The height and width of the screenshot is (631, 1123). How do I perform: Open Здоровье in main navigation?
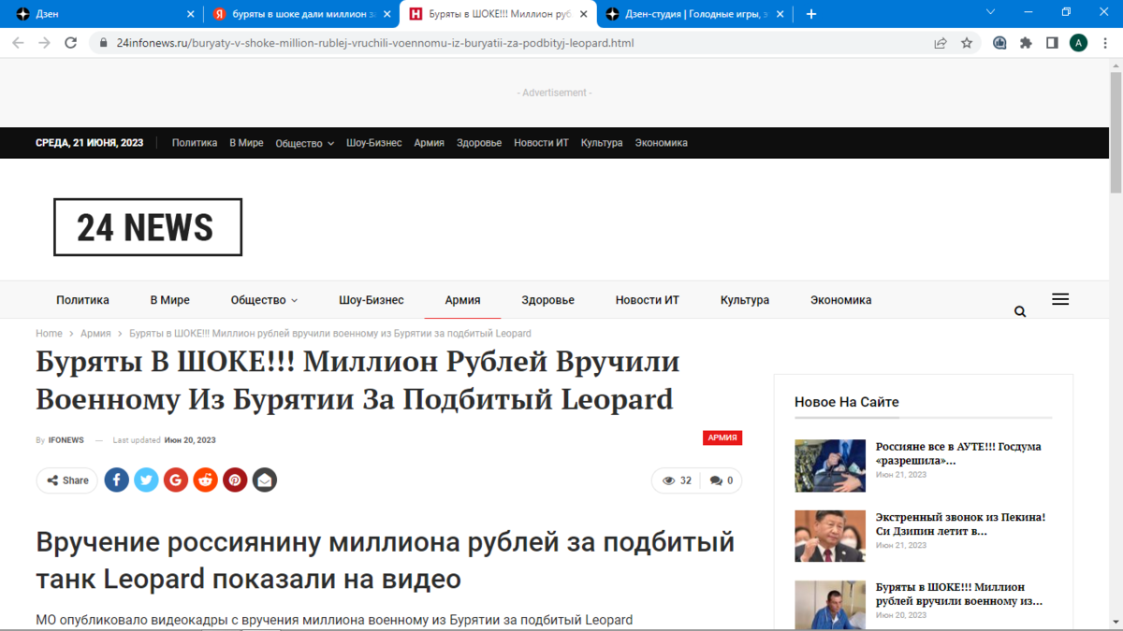click(x=548, y=300)
